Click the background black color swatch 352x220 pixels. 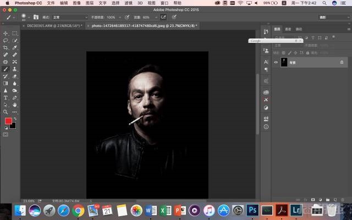[13, 126]
